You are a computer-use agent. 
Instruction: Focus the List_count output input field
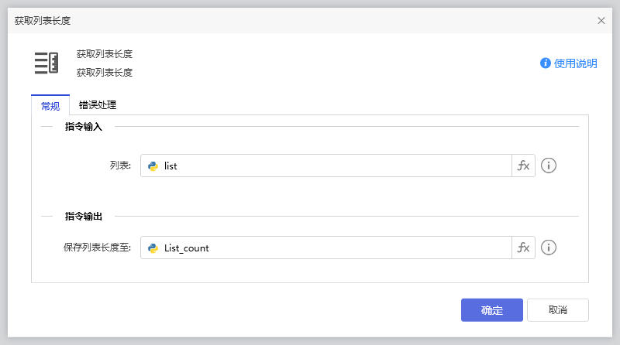(333, 248)
